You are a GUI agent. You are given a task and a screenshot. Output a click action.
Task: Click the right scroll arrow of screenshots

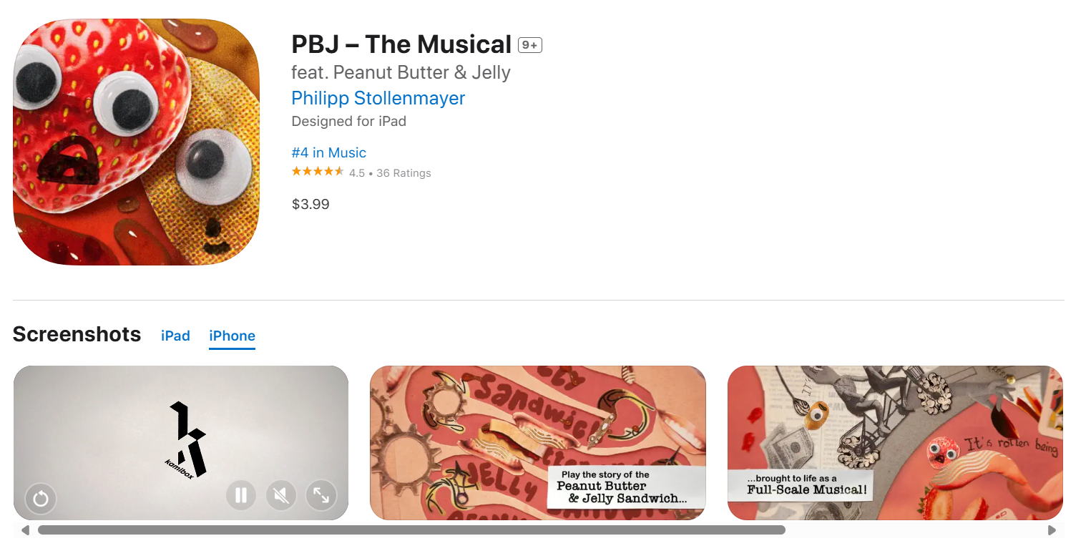click(1052, 530)
